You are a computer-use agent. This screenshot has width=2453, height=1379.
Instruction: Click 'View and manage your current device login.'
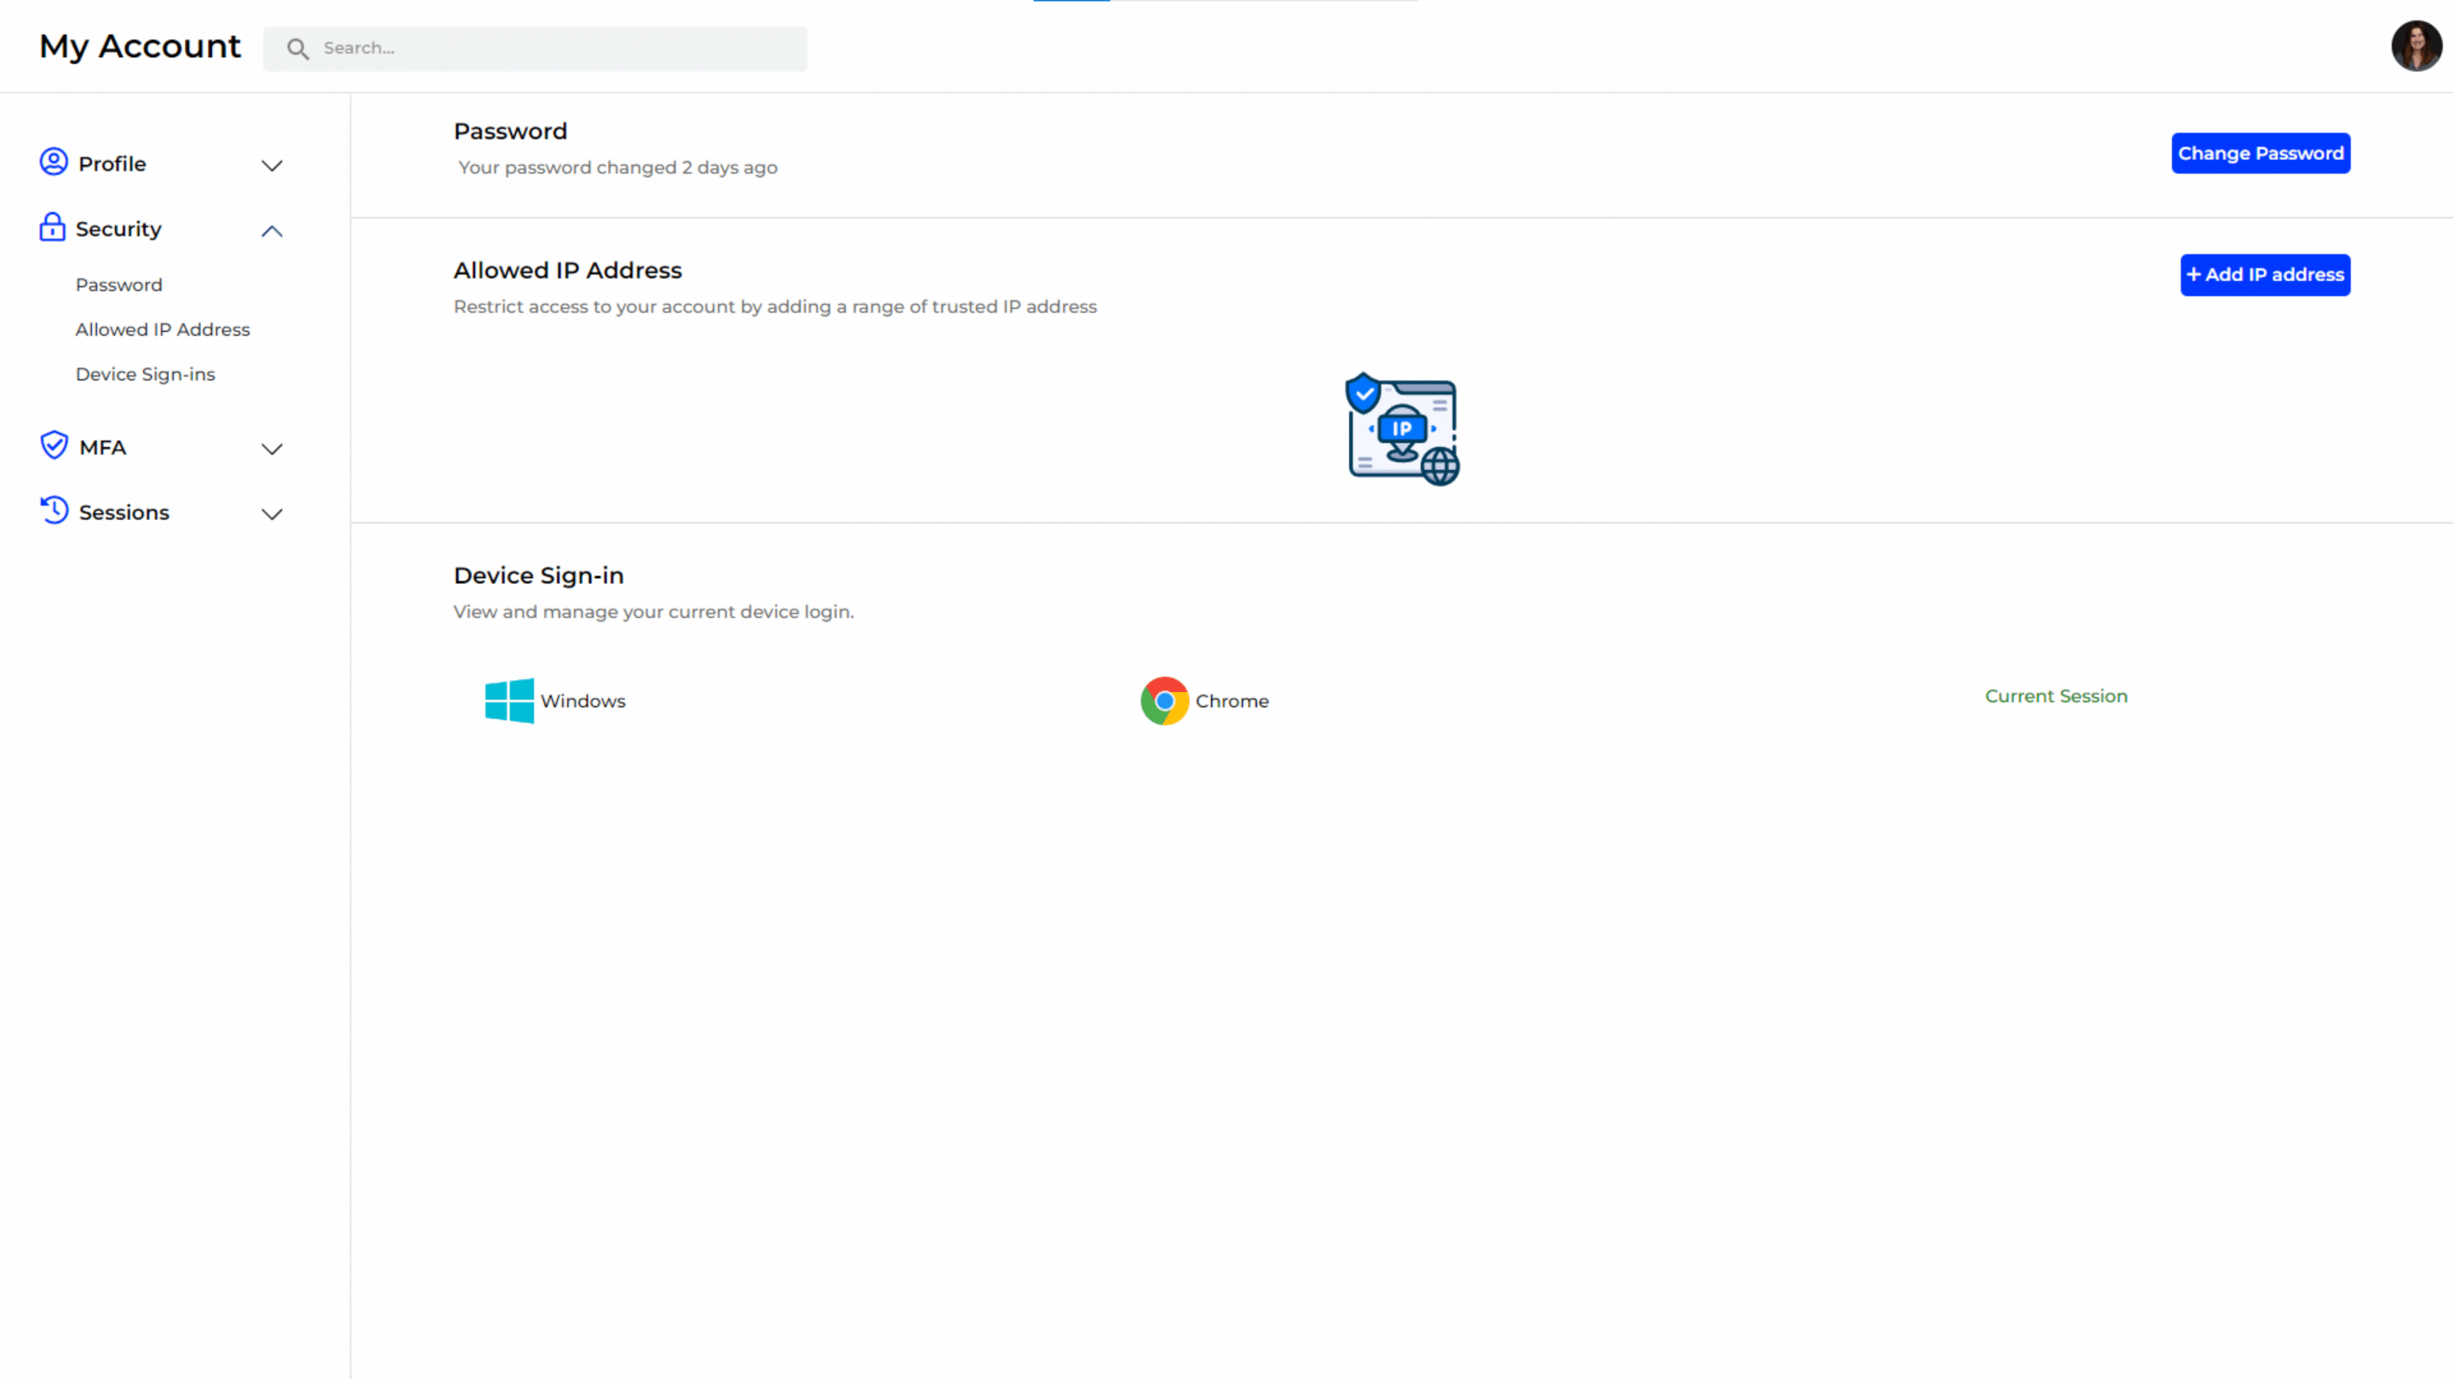tap(654, 612)
